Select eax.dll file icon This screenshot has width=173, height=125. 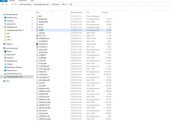37,24
